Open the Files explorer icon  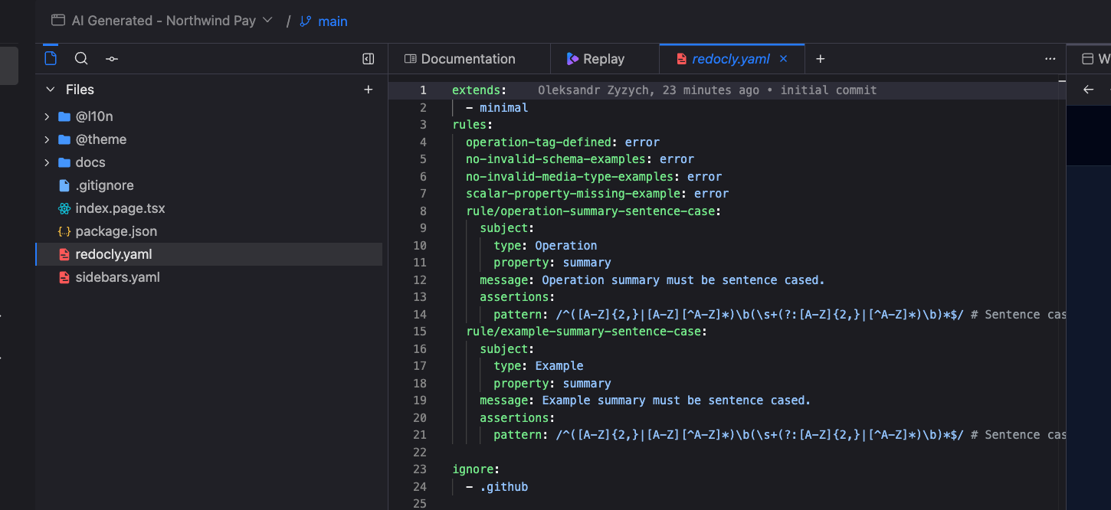[51, 59]
